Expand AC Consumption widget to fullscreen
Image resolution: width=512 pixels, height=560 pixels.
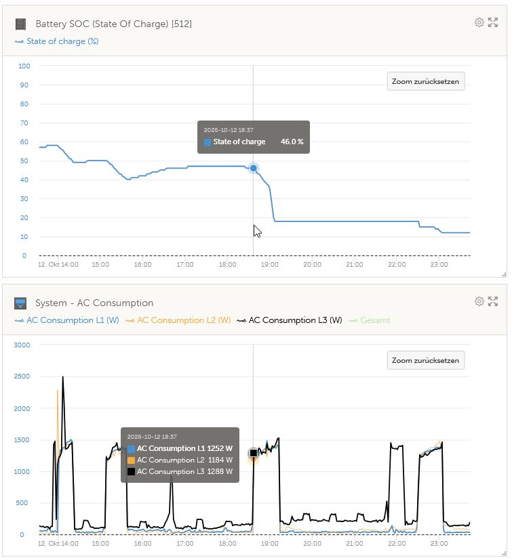pyautogui.click(x=493, y=301)
